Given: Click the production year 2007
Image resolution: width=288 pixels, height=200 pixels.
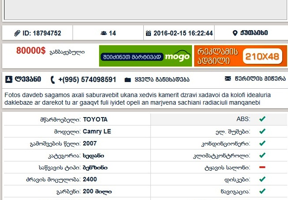Looking at the screenshot, I should coord(90,143).
